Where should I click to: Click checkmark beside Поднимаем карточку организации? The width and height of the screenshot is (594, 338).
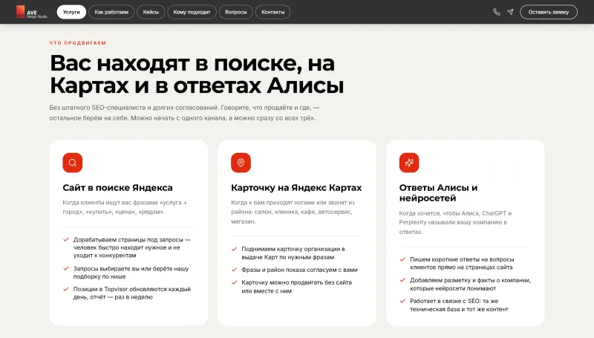coord(234,249)
